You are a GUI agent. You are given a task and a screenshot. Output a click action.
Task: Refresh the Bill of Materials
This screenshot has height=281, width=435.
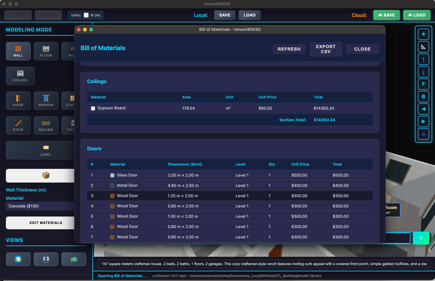click(289, 49)
